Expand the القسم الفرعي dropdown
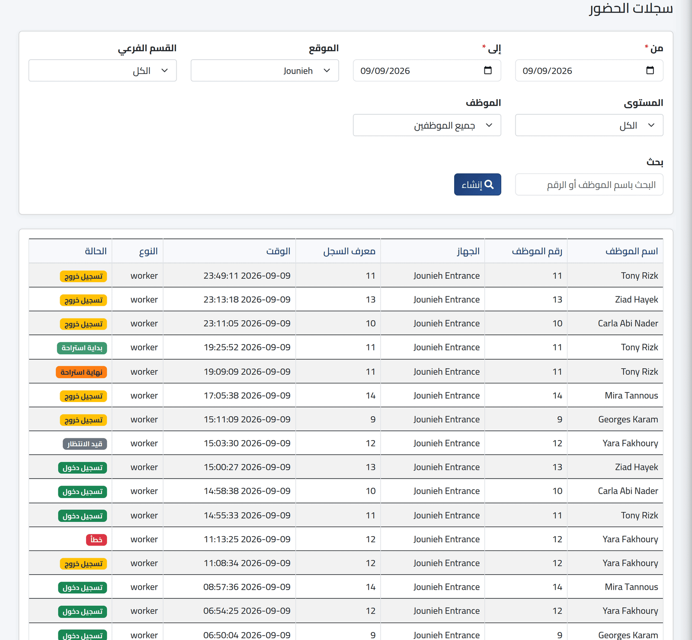 pyautogui.click(x=103, y=71)
